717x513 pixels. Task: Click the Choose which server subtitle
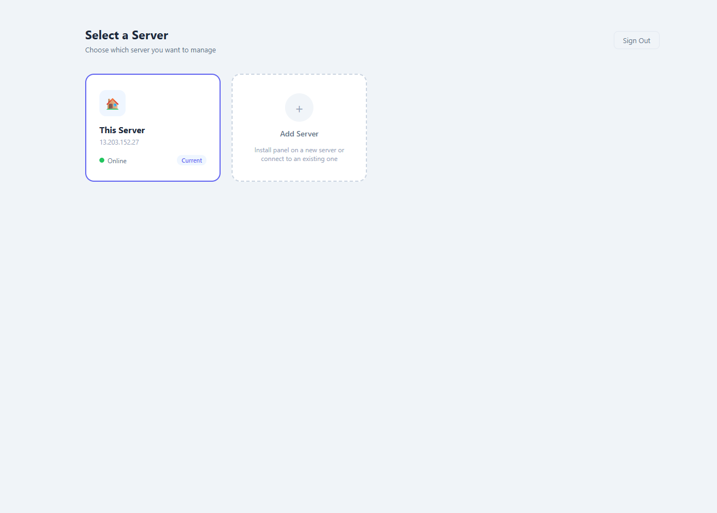[x=150, y=50]
